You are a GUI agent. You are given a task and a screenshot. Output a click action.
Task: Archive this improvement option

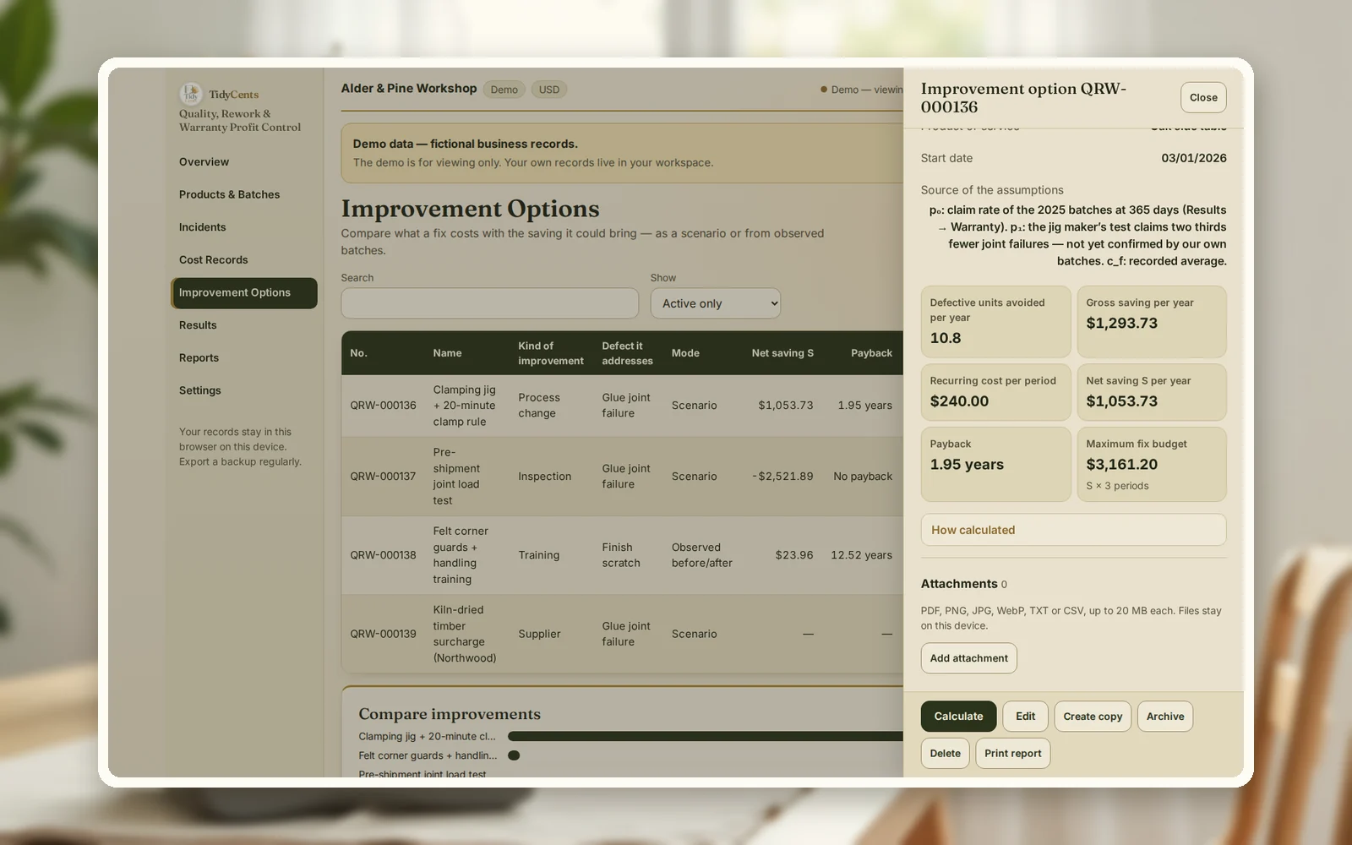click(1164, 717)
